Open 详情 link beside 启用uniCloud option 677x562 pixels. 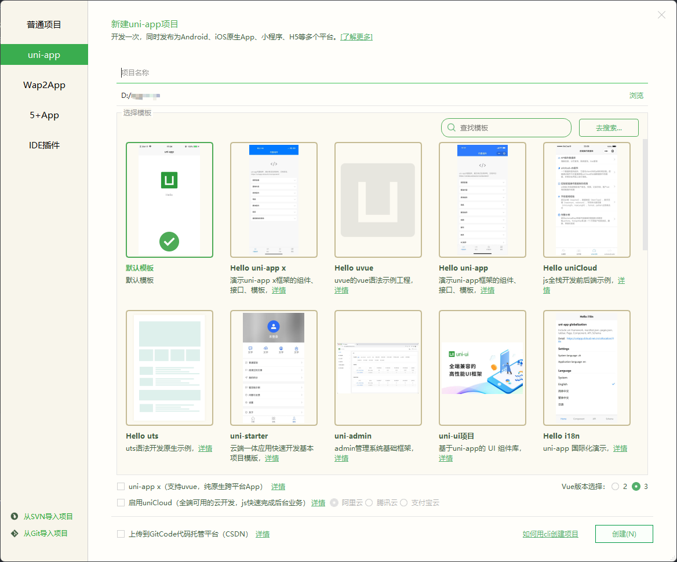318,502
